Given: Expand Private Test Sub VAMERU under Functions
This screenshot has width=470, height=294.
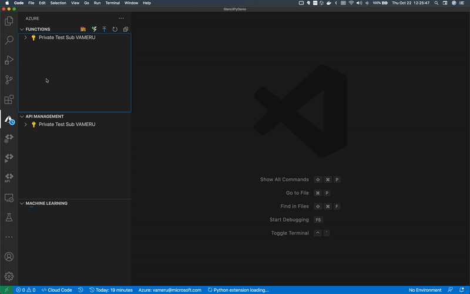Looking at the screenshot, I should [x=25, y=38].
